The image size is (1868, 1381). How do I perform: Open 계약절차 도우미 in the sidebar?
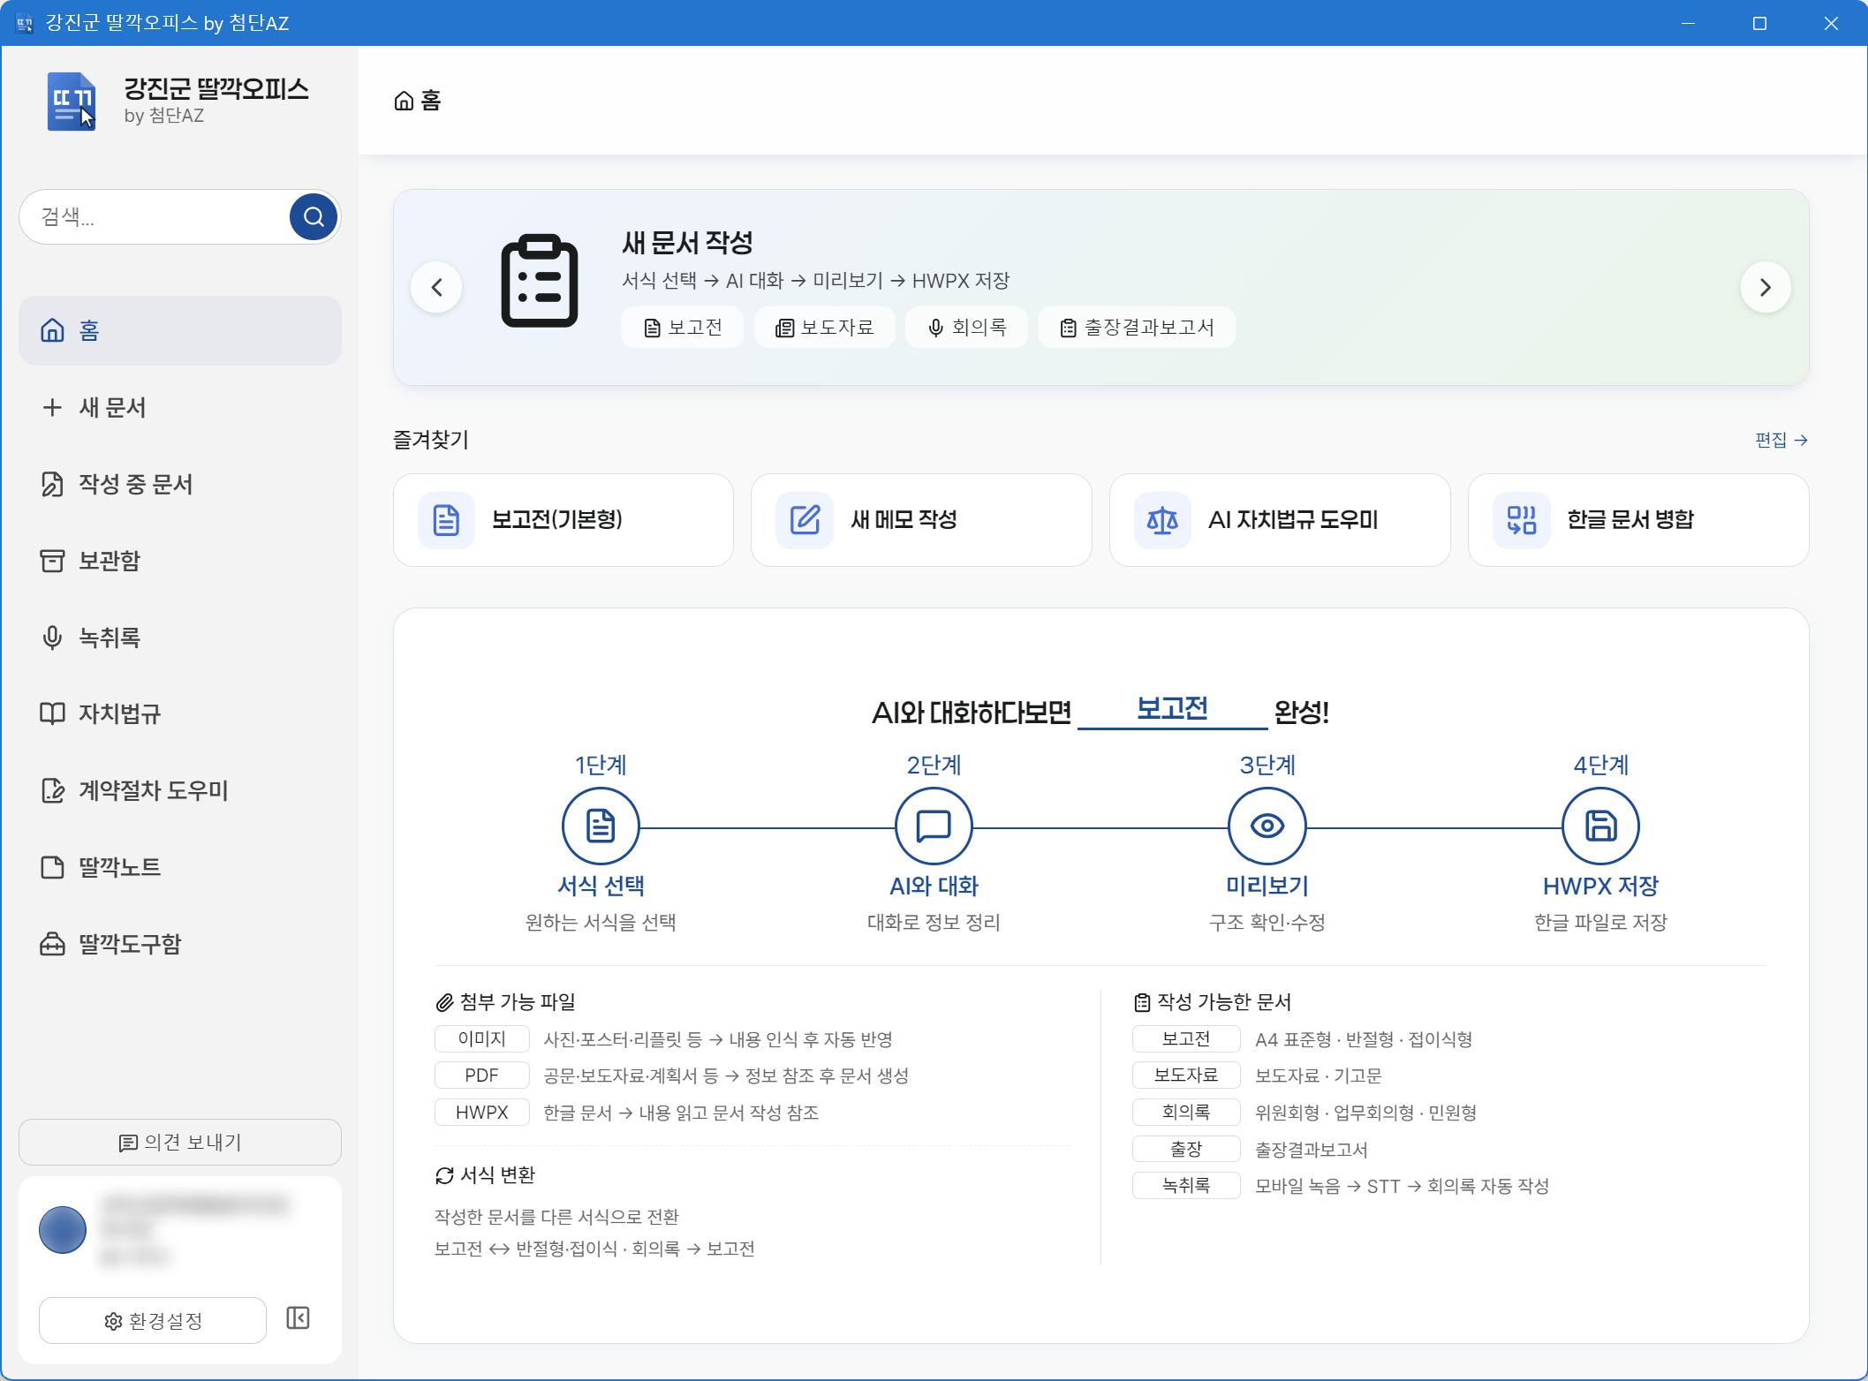tap(180, 790)
